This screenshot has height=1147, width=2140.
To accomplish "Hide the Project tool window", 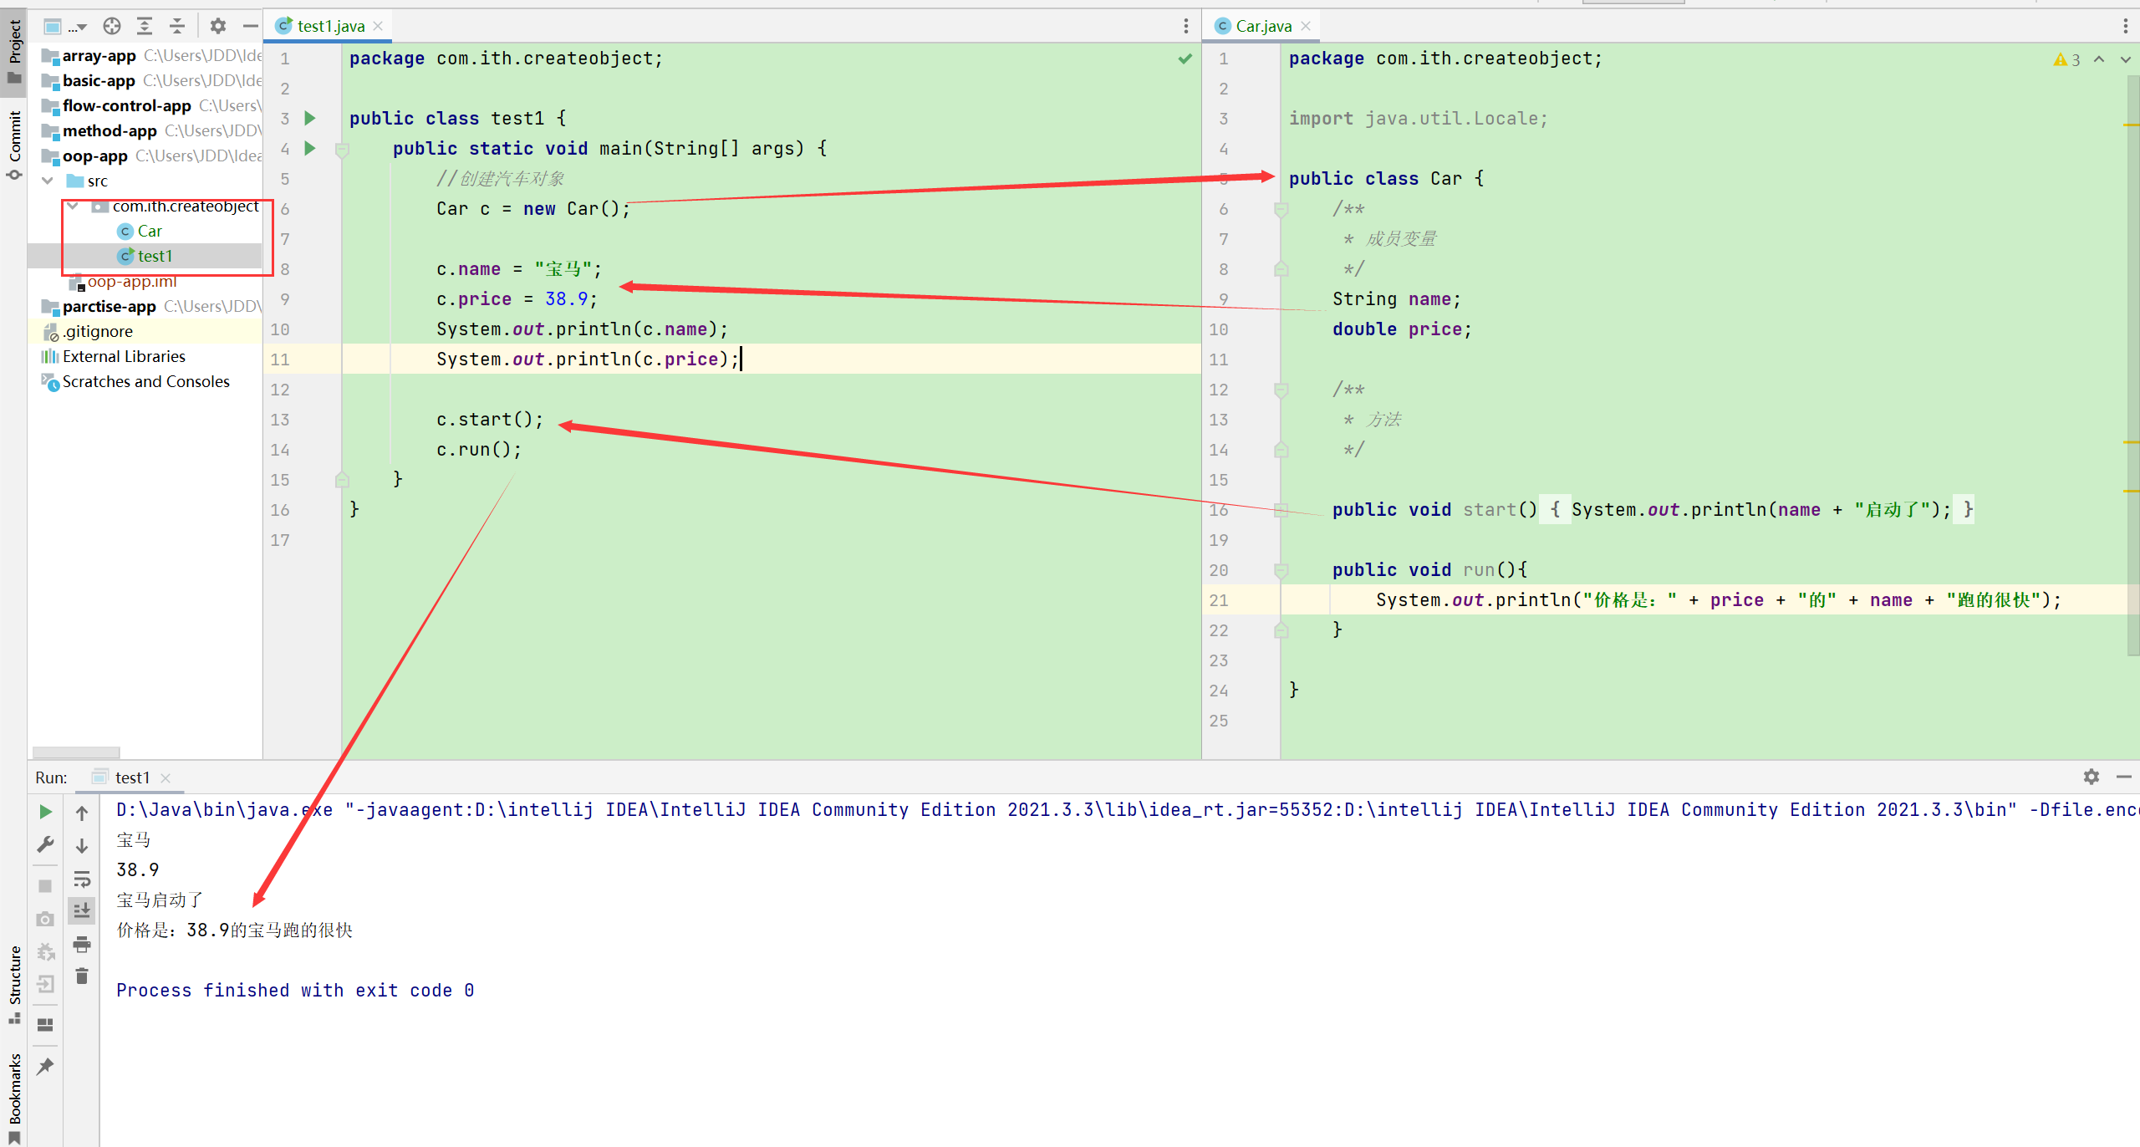I will 250,26.
